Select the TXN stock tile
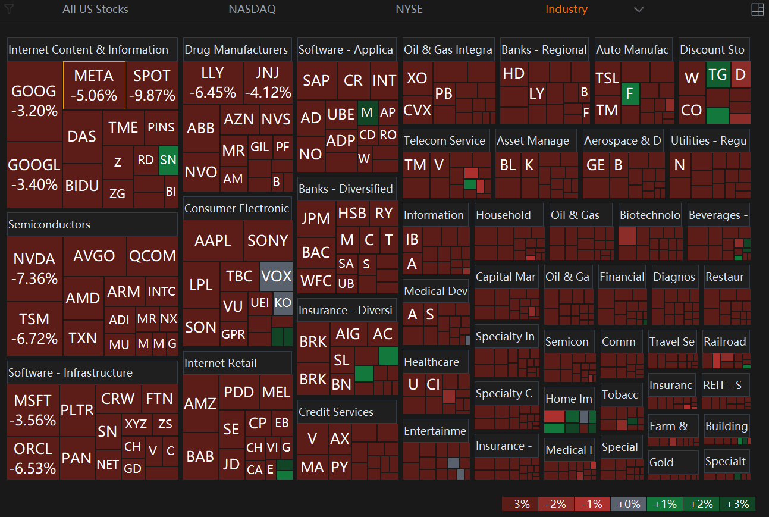 [x=83, y=339]
